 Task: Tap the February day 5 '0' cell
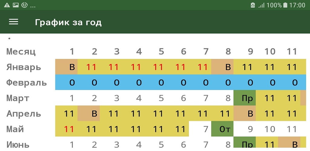161,82
